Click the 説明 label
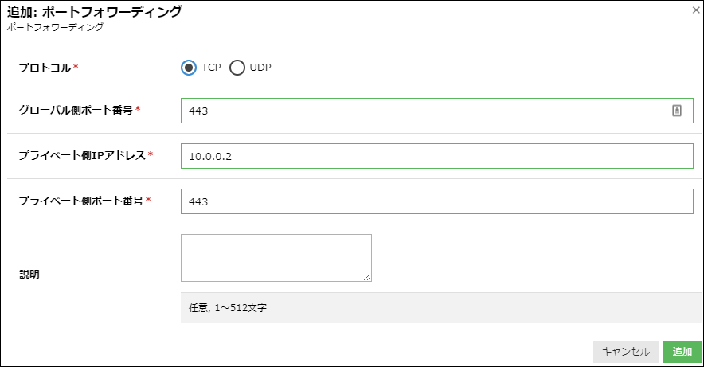 pos(29,274)
